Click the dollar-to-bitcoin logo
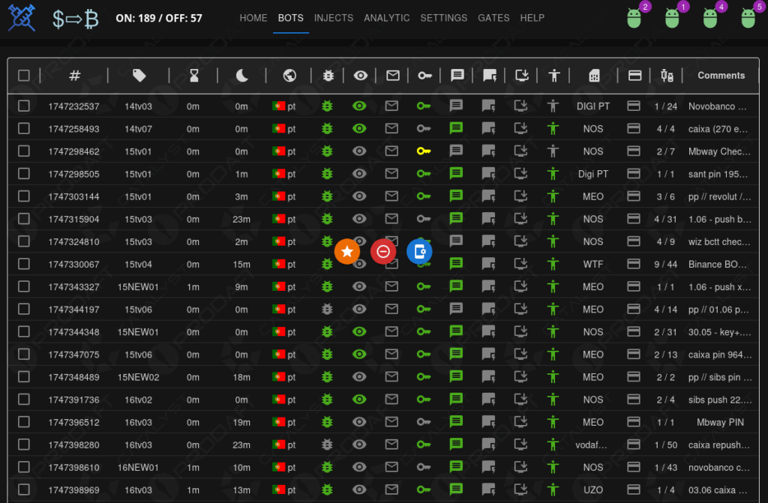 76,19
